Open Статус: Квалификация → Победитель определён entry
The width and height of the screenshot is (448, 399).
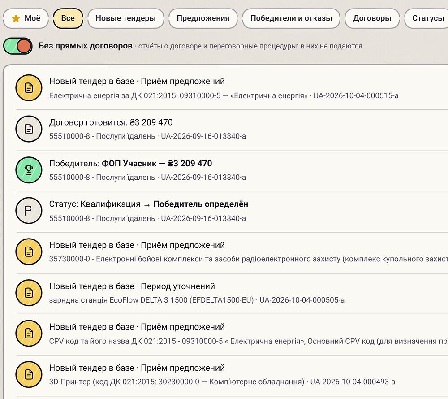click(x=149, y=204)
